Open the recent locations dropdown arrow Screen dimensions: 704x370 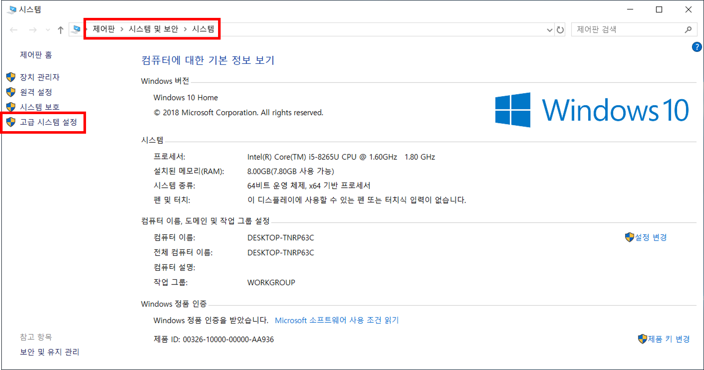point(48,30)
